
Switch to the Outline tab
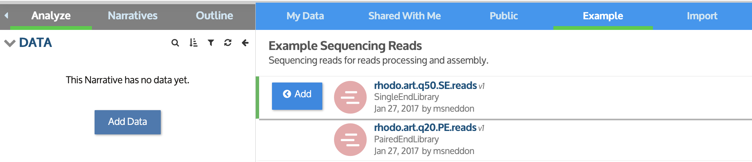click(x=214, y=16)
